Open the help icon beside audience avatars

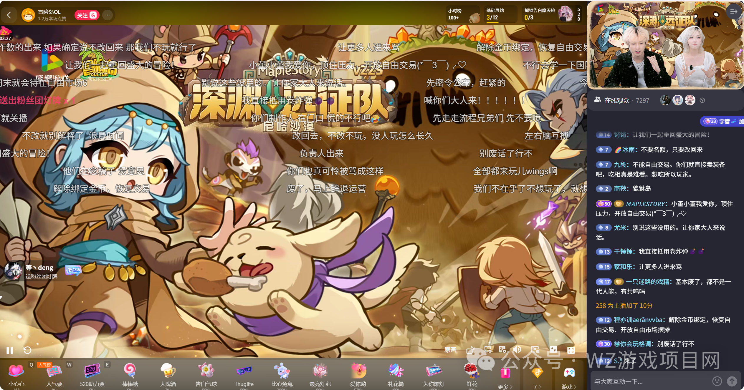click(x=702, y=101)
